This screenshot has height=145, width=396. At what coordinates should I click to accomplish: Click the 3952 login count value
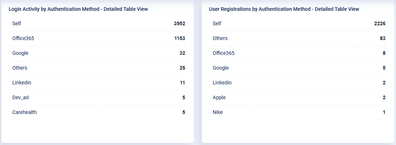[x=179, y=23]
